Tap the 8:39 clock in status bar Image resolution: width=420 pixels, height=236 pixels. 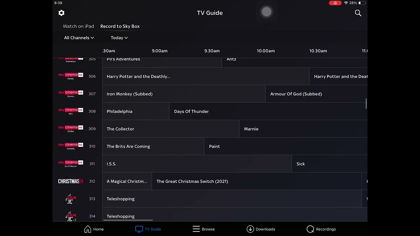pyautogui.click(x=58, y=3)
